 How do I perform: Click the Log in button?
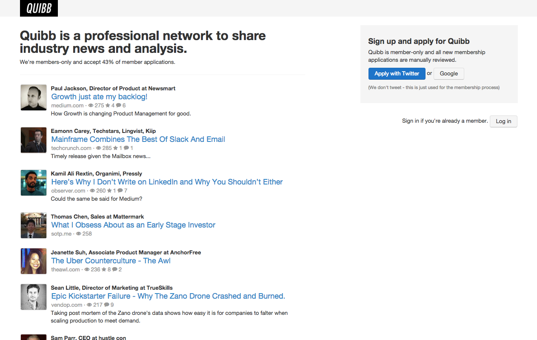coord(503,121)
